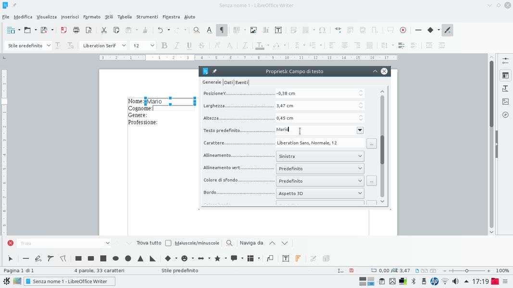Toggle Maiuscole/minuscole checkbox
The width and height of the screenshot is (513, 288).
click(x=168, y=243)
